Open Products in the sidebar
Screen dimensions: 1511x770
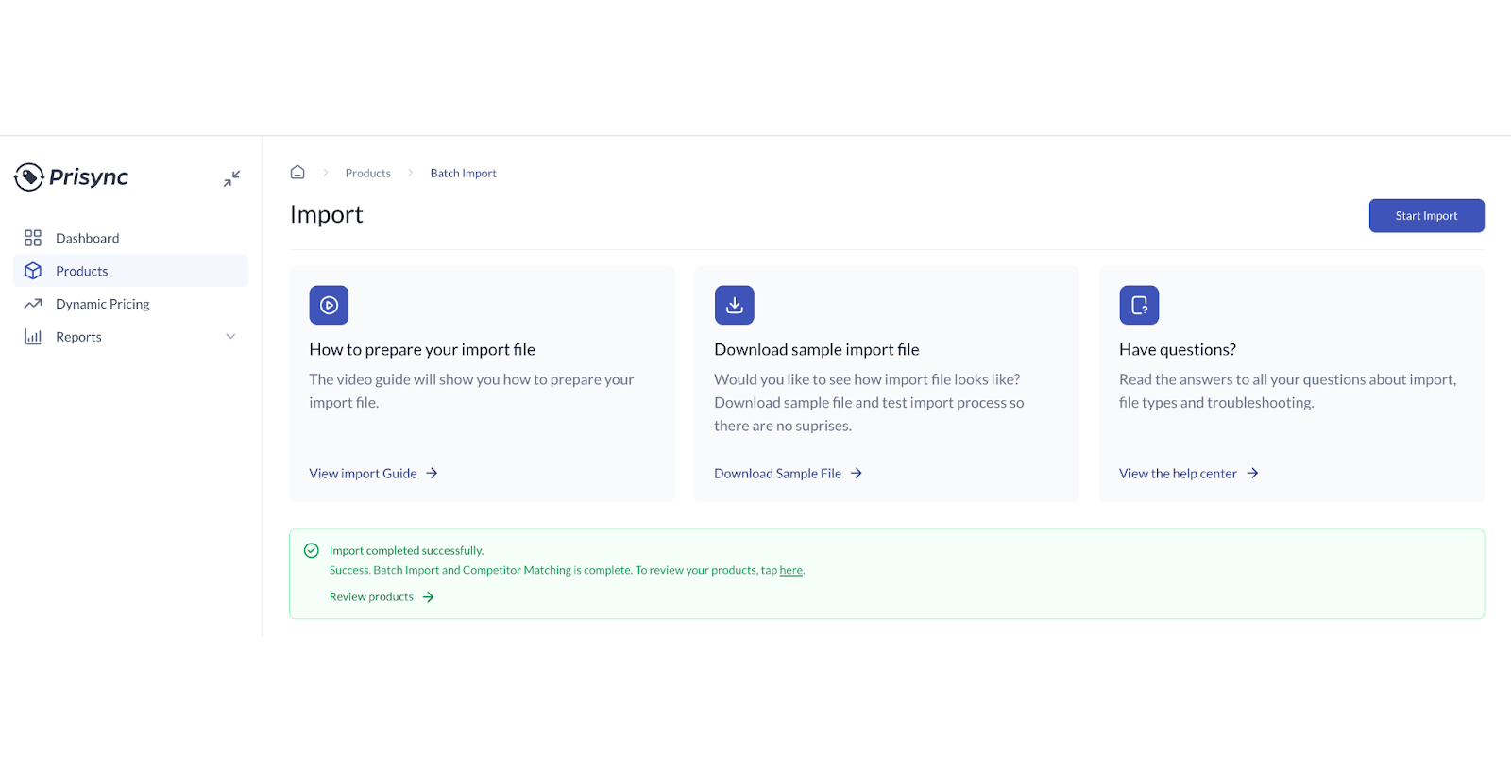pos(82,271)
